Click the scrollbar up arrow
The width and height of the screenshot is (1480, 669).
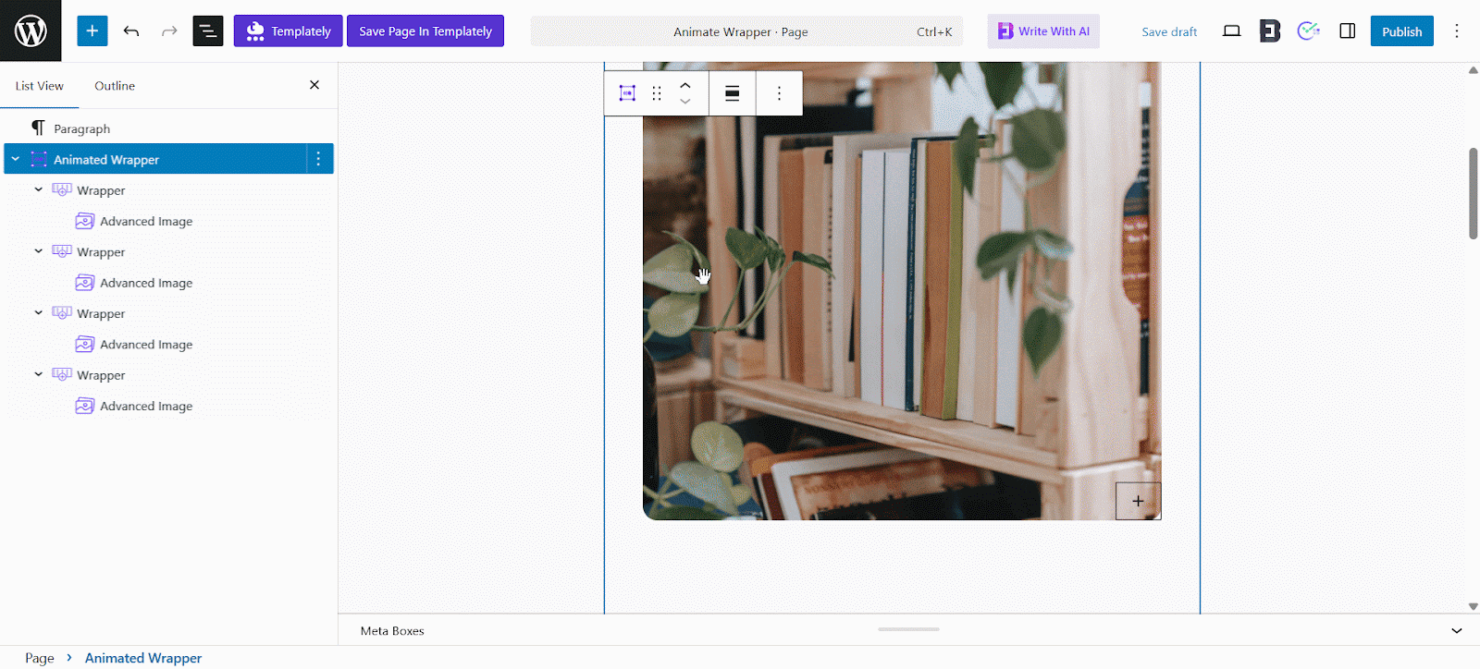click(1473, 70)
